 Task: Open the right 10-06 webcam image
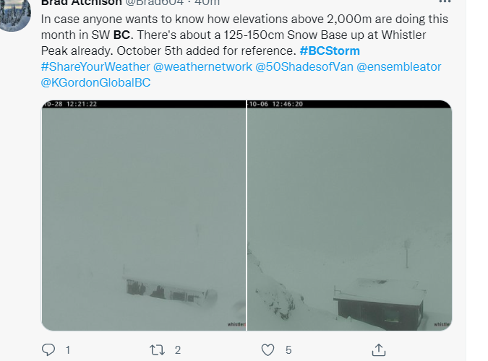click(349, 215)
